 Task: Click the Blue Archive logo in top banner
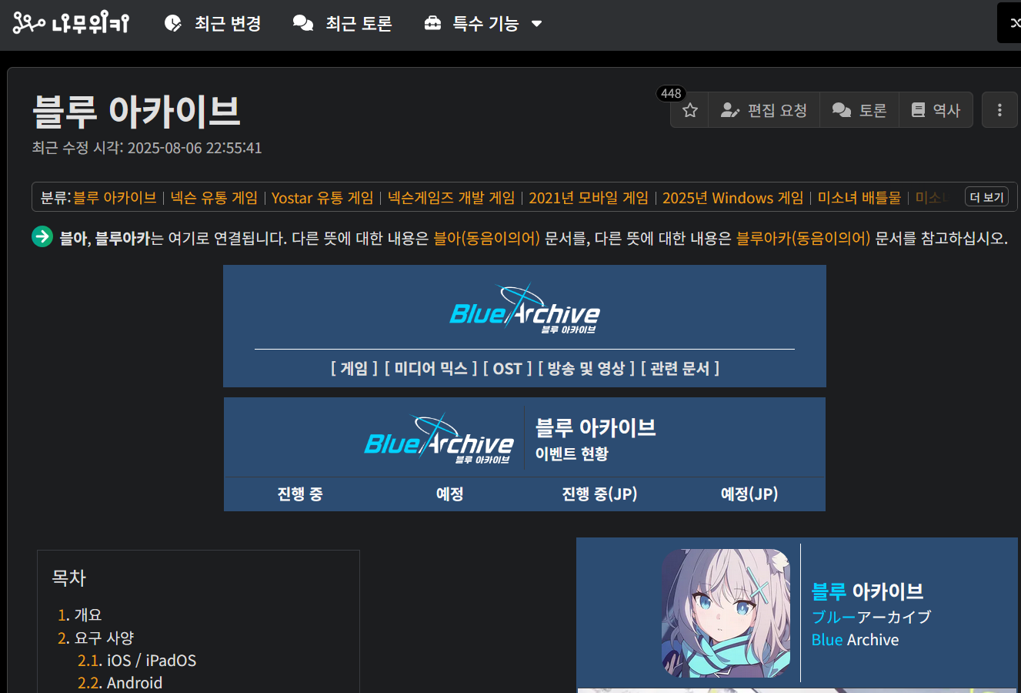tap(524, 310)
